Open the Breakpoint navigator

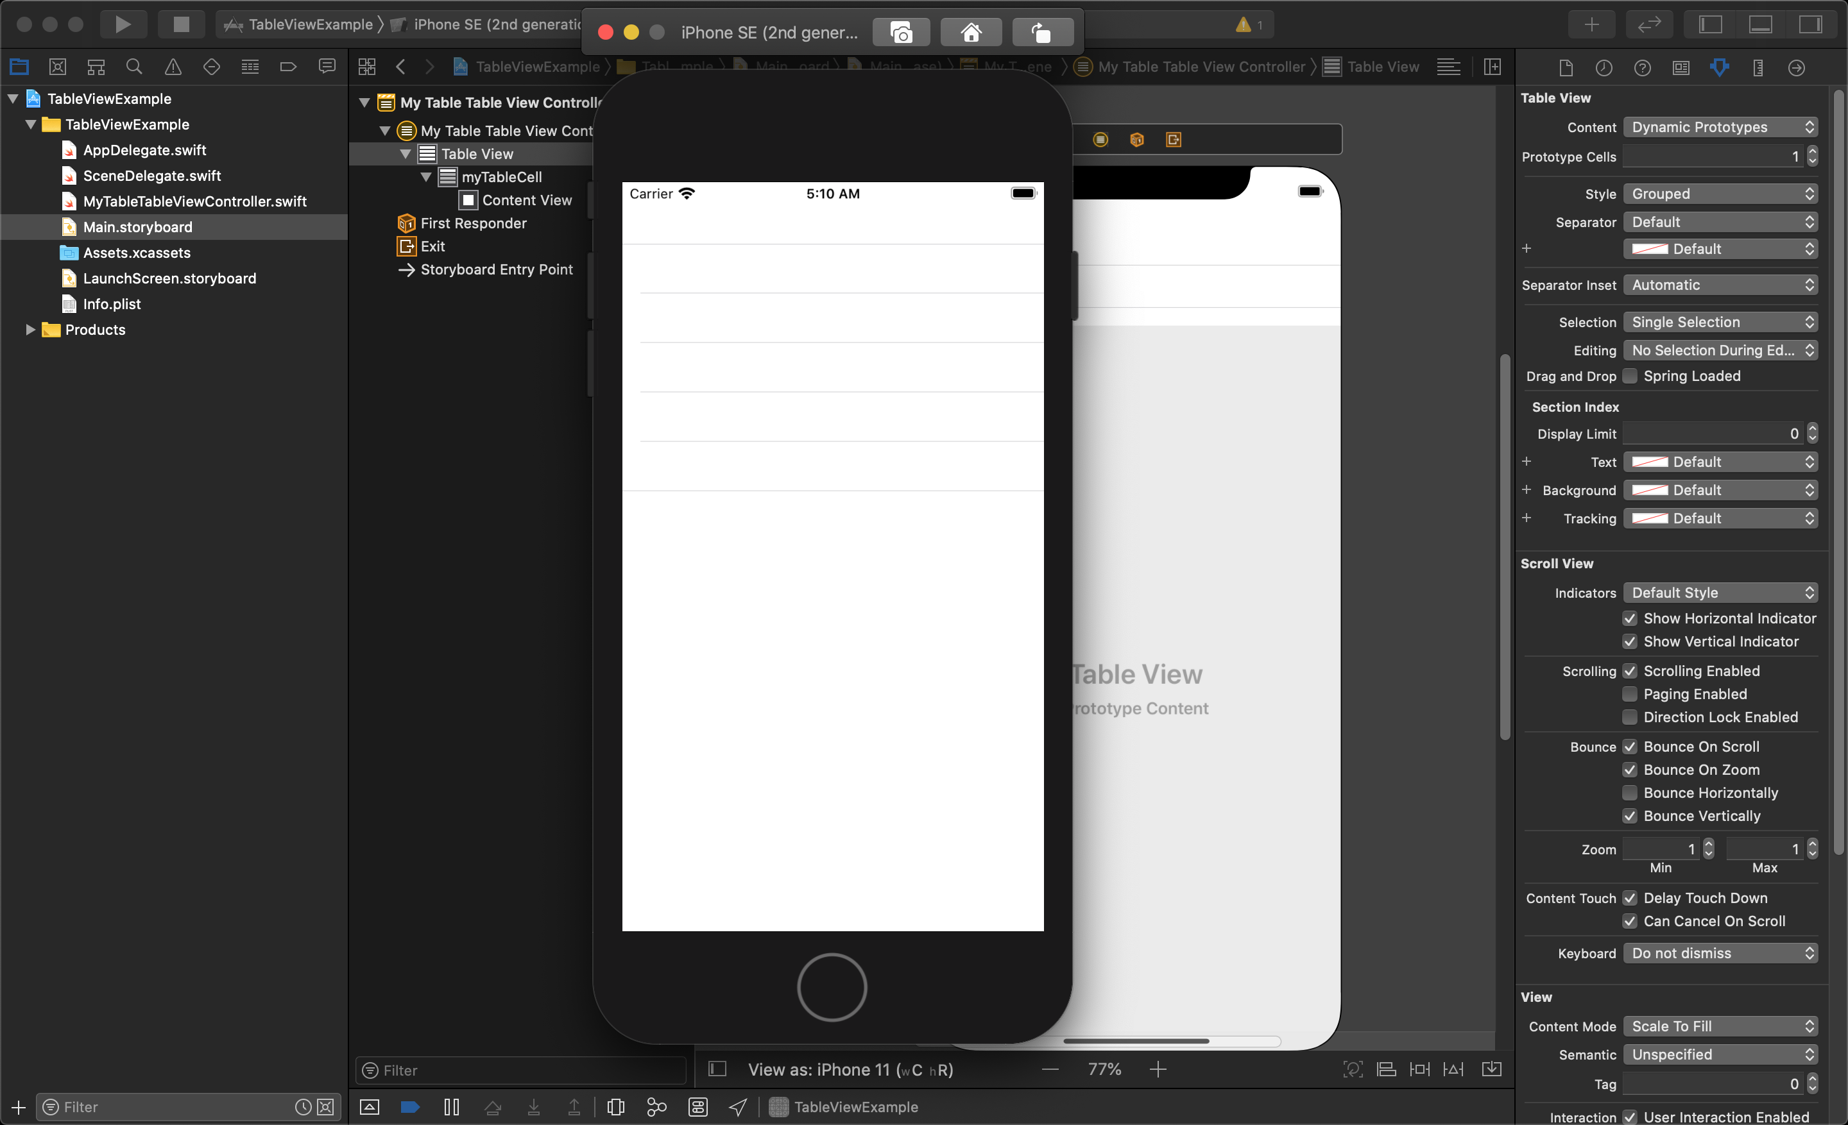(x=288, y=67)
